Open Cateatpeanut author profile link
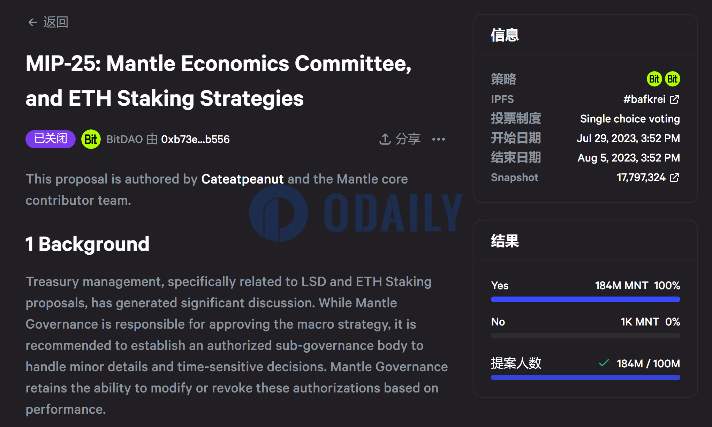This screenshot has width=712, height=427. tap(242, 179)
